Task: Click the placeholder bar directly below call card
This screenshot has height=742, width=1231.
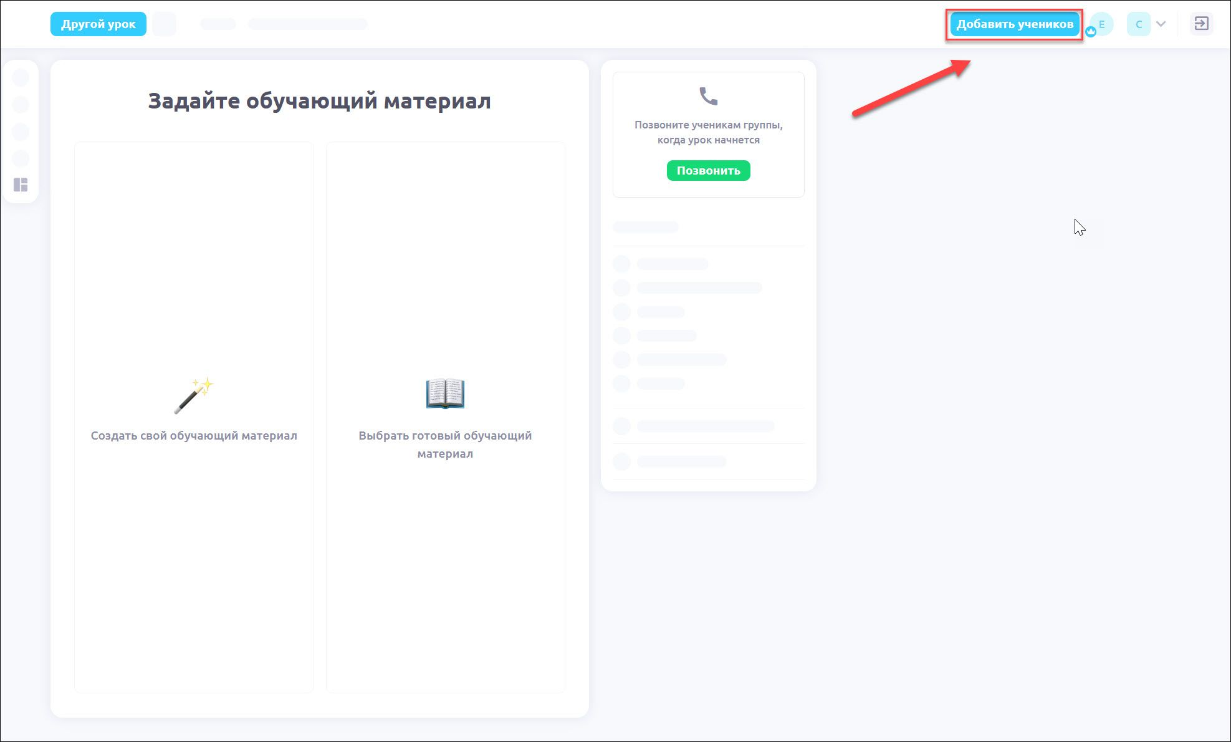Action: click(646, 227)
